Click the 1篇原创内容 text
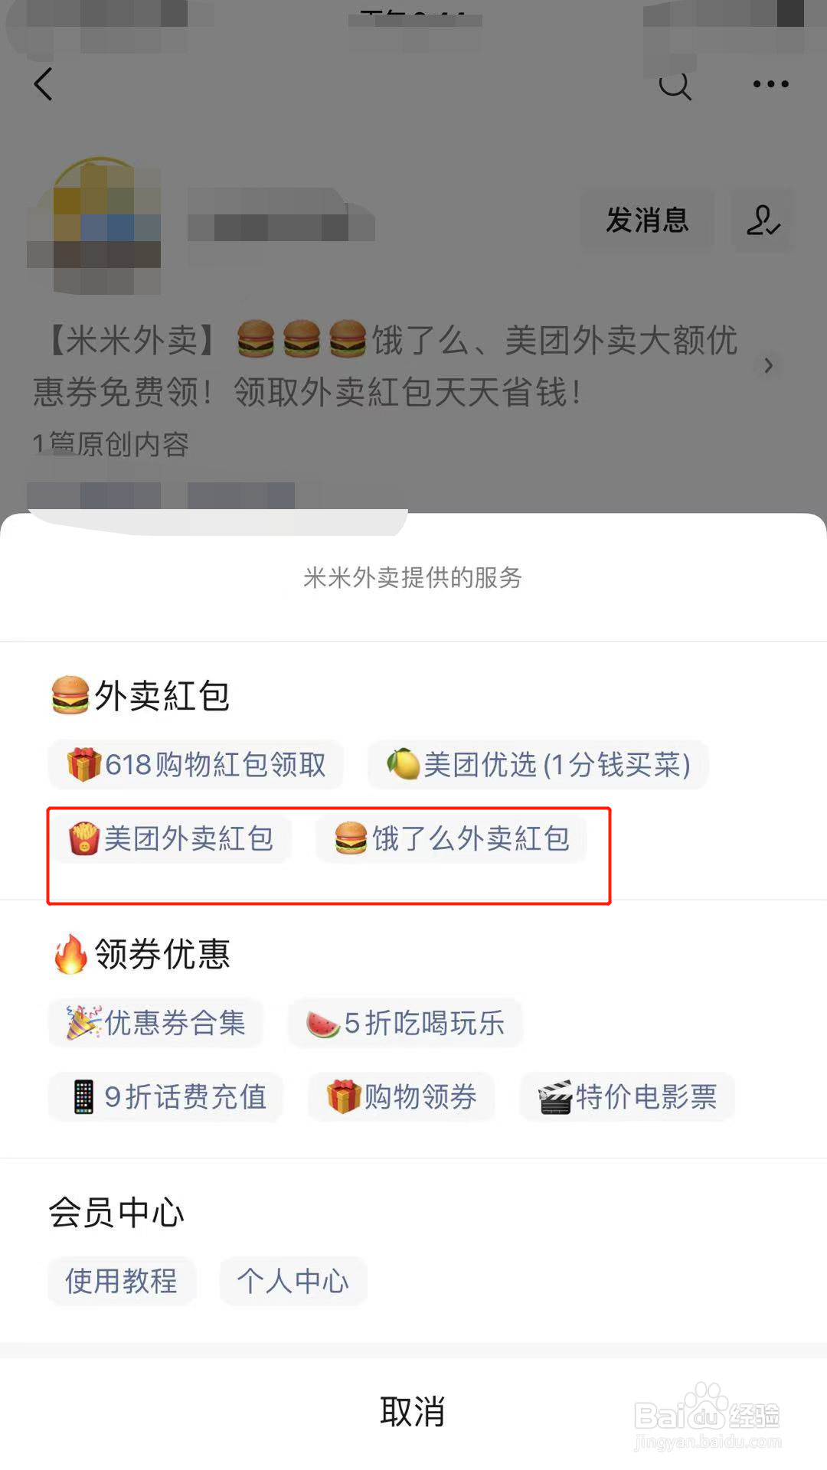 111,444
